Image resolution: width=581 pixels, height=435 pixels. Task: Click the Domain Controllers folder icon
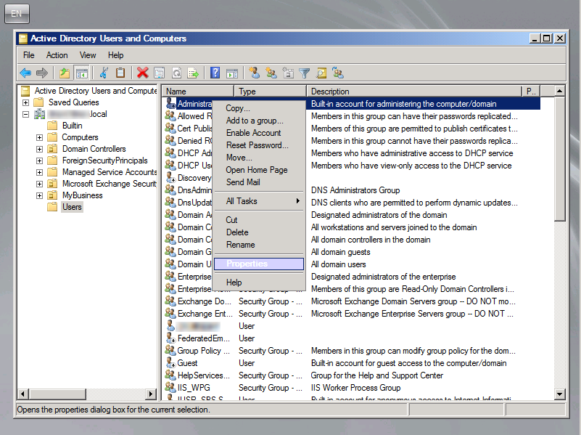(x=53, y=149)
